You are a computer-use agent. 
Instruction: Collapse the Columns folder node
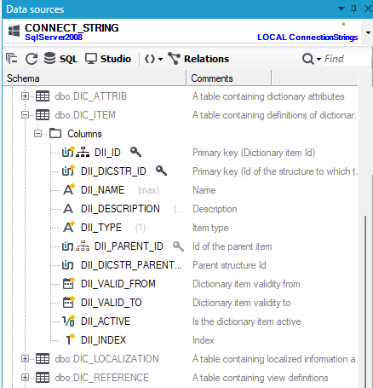(x=37, y=134)
